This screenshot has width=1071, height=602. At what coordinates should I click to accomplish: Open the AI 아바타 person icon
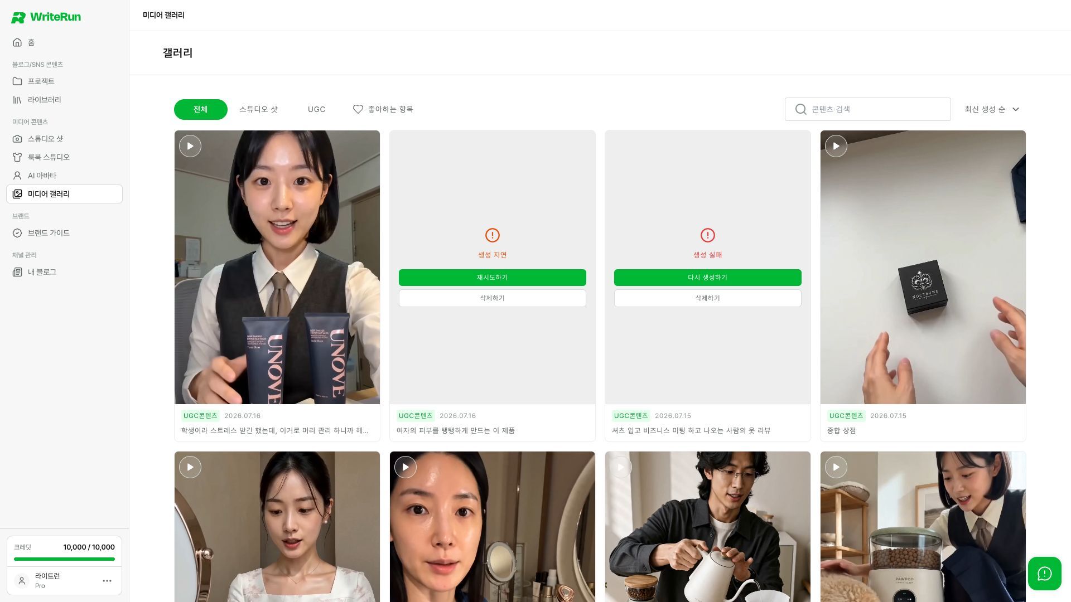coord(17,176)
